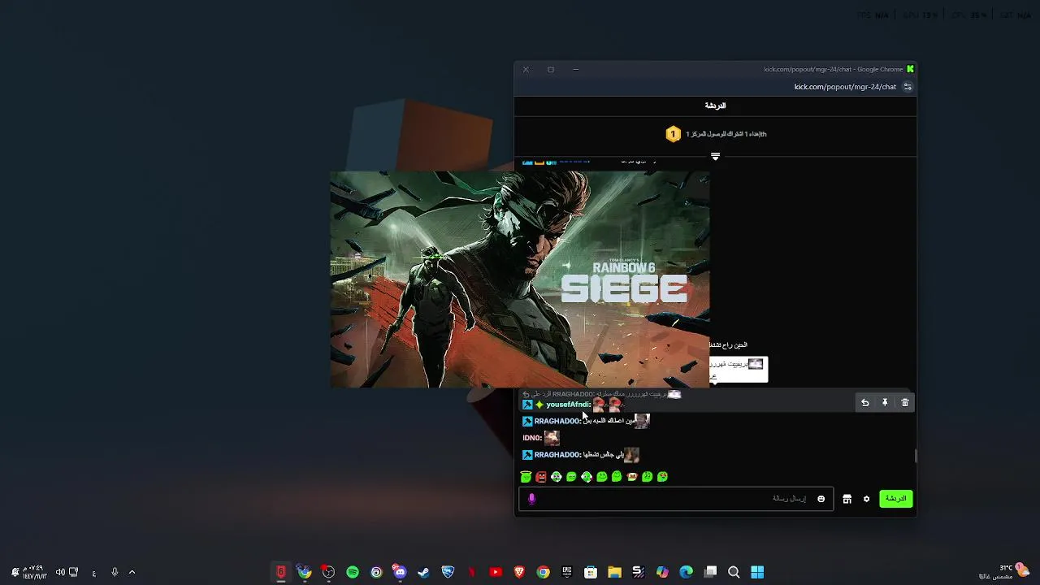Launch Microsoft Edge from the taskbar
Screen dimensions: 1040x585
[686, 572]
